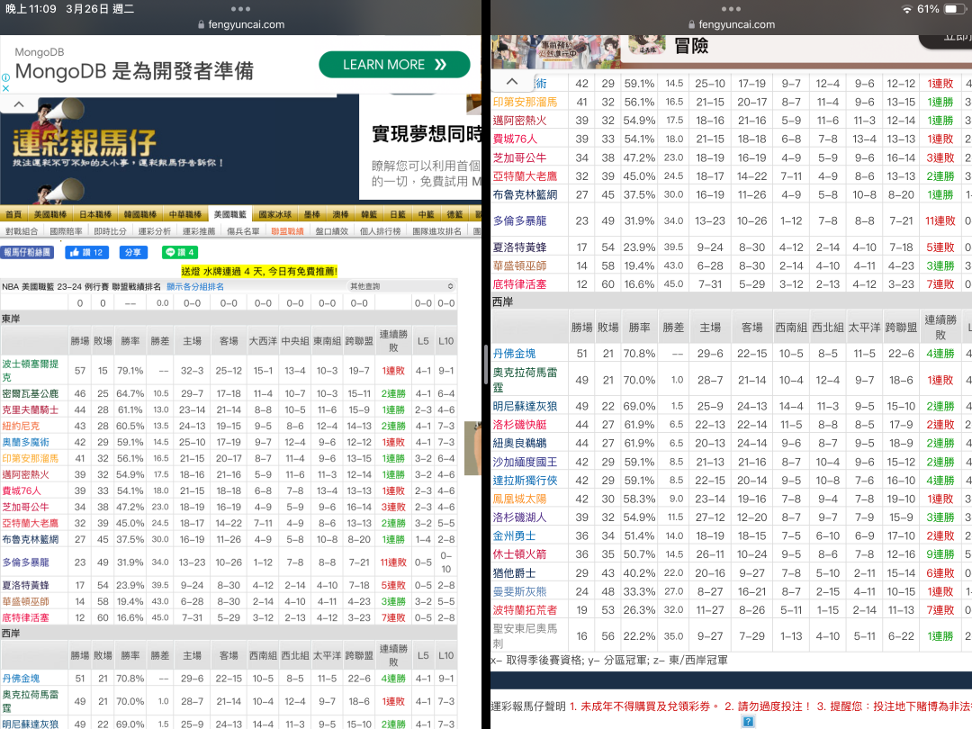Close the MongoDB ad with the X icon
Image resolution: width=972 pixels, height=729 pixels.
[x=5, y=88]
